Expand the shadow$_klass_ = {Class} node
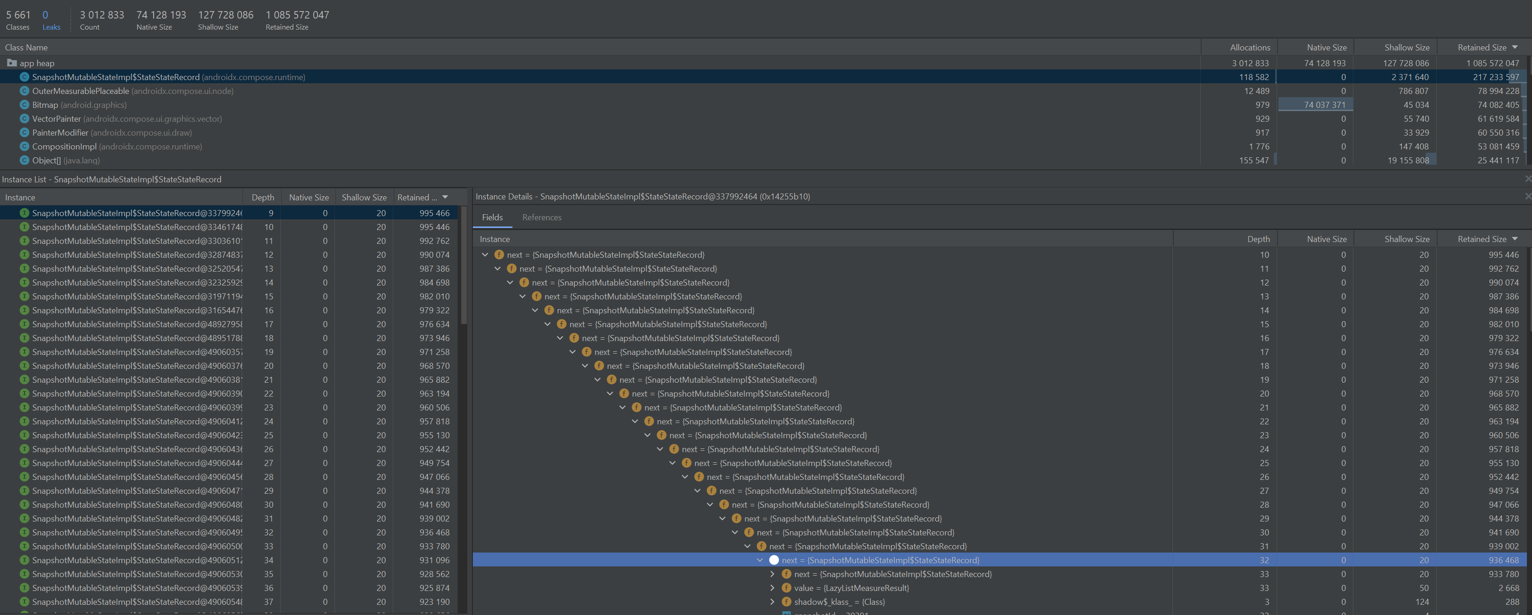Viewport: 1532px width, 615px height. (x=772, y=601)
